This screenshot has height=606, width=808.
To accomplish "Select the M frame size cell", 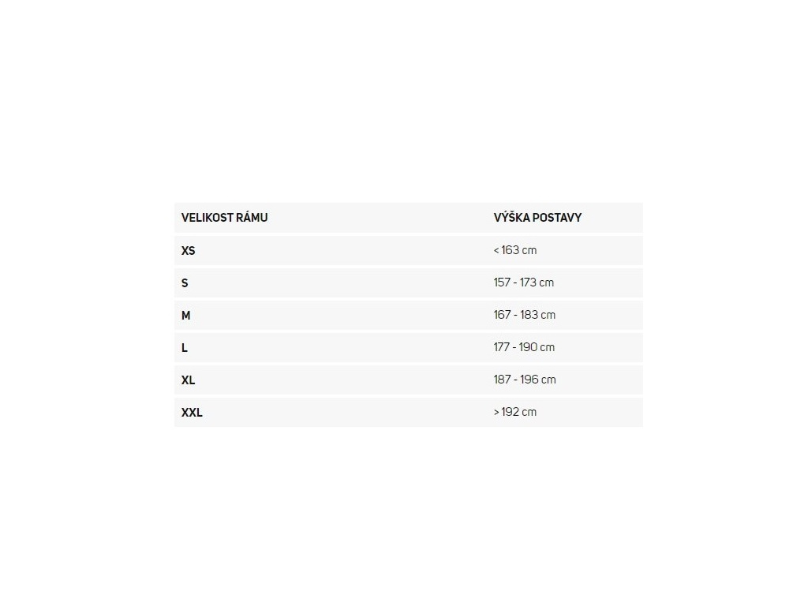I will tap(186, 316).
